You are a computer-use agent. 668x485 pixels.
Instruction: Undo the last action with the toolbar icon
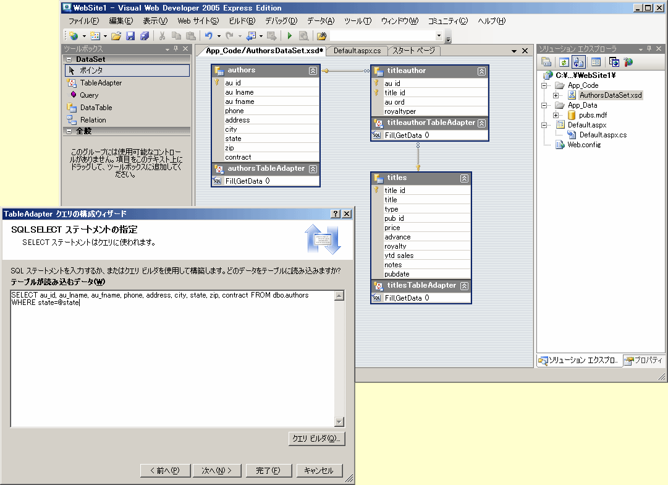click(209, 36)
